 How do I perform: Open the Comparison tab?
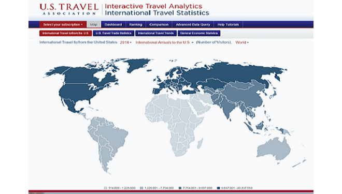tap(159, 25)
